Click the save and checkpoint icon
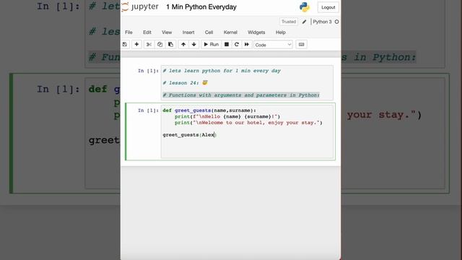 point(125,45)
